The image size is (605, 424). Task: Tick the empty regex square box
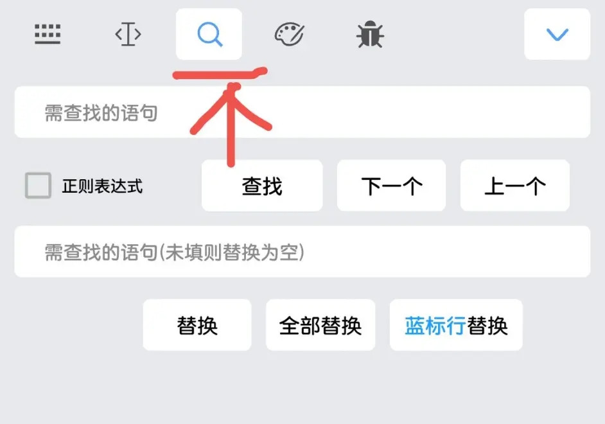pos(38,186)
